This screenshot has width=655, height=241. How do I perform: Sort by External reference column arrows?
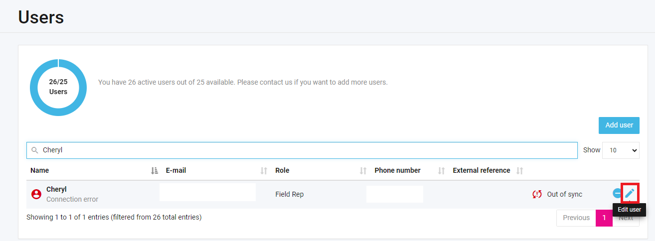[519, 170]
